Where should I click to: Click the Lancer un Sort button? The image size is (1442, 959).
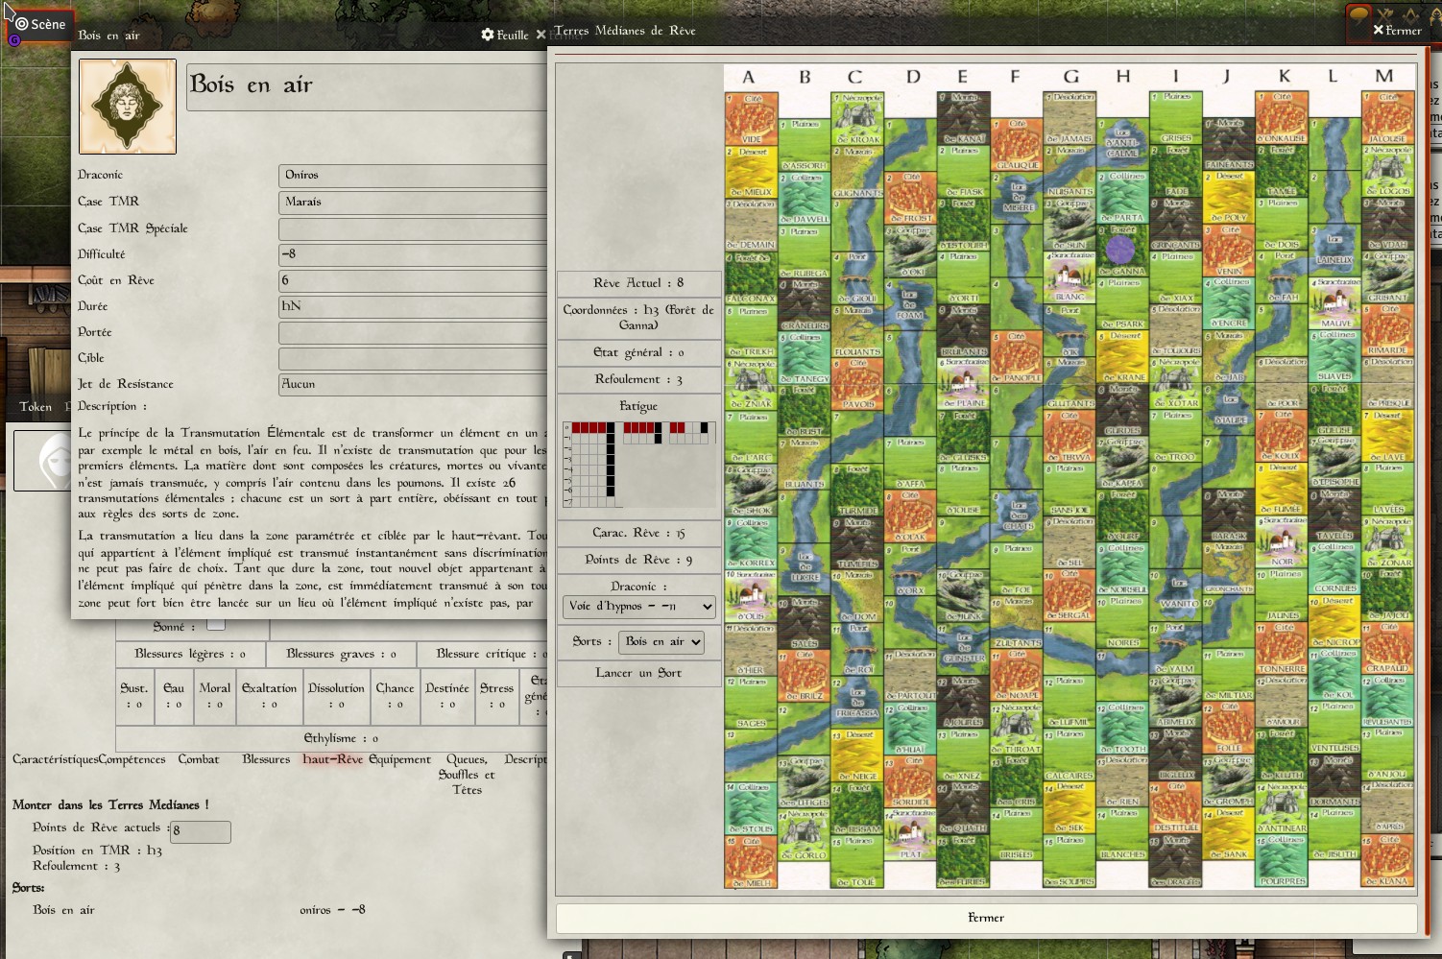[638, 673]
